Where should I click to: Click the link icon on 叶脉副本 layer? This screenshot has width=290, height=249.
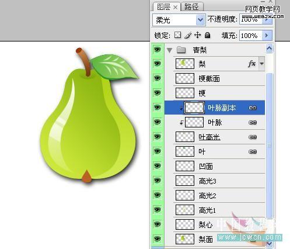point(253,108)
